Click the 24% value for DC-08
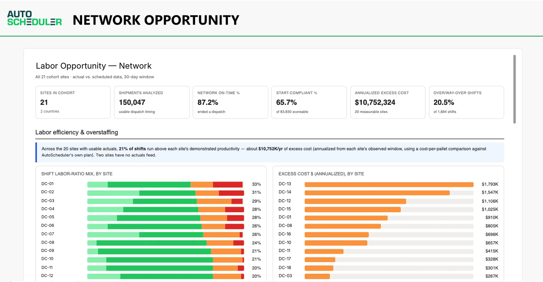543x282 pixels. [x=256, y=243]
